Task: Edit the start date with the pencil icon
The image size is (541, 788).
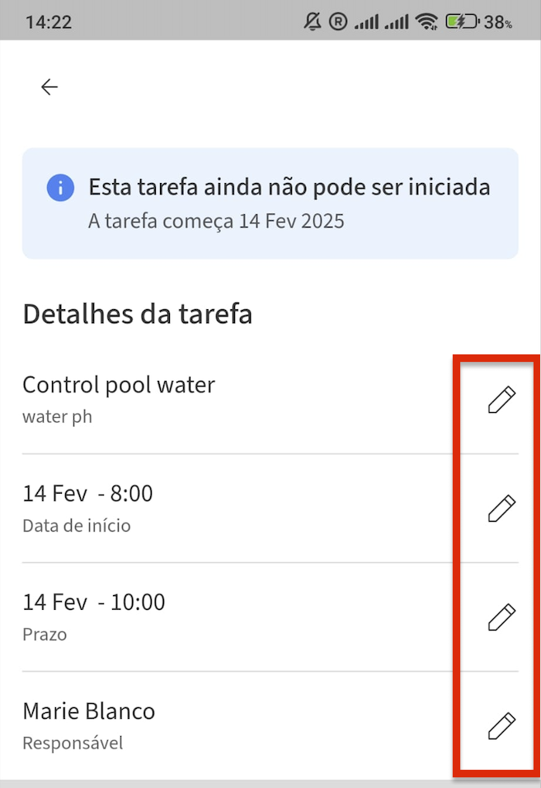Action: [501, 509]
